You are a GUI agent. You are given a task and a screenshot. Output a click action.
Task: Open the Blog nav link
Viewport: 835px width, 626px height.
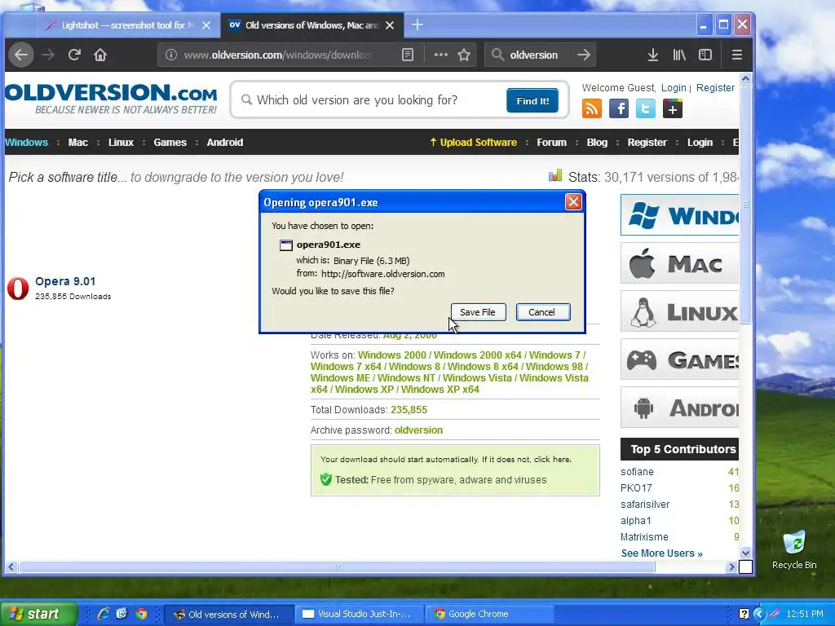(597, 142)
